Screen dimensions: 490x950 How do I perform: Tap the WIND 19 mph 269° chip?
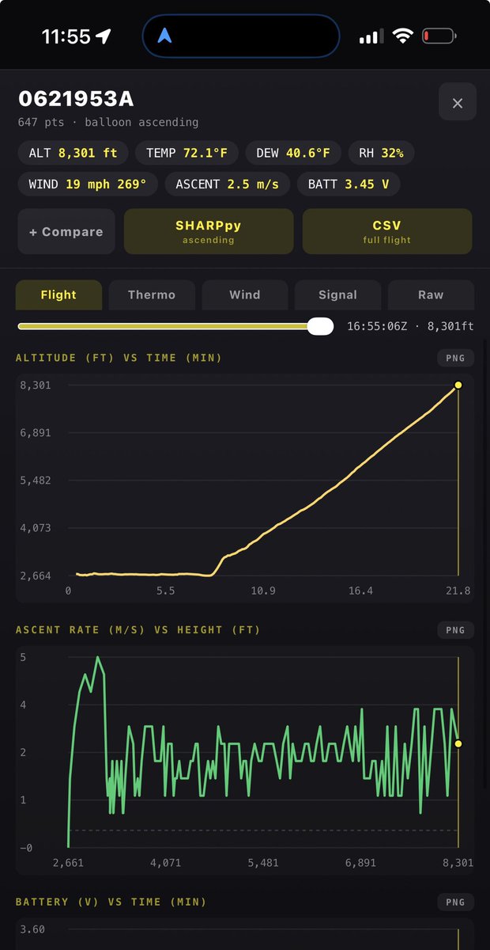click(88, 184)
